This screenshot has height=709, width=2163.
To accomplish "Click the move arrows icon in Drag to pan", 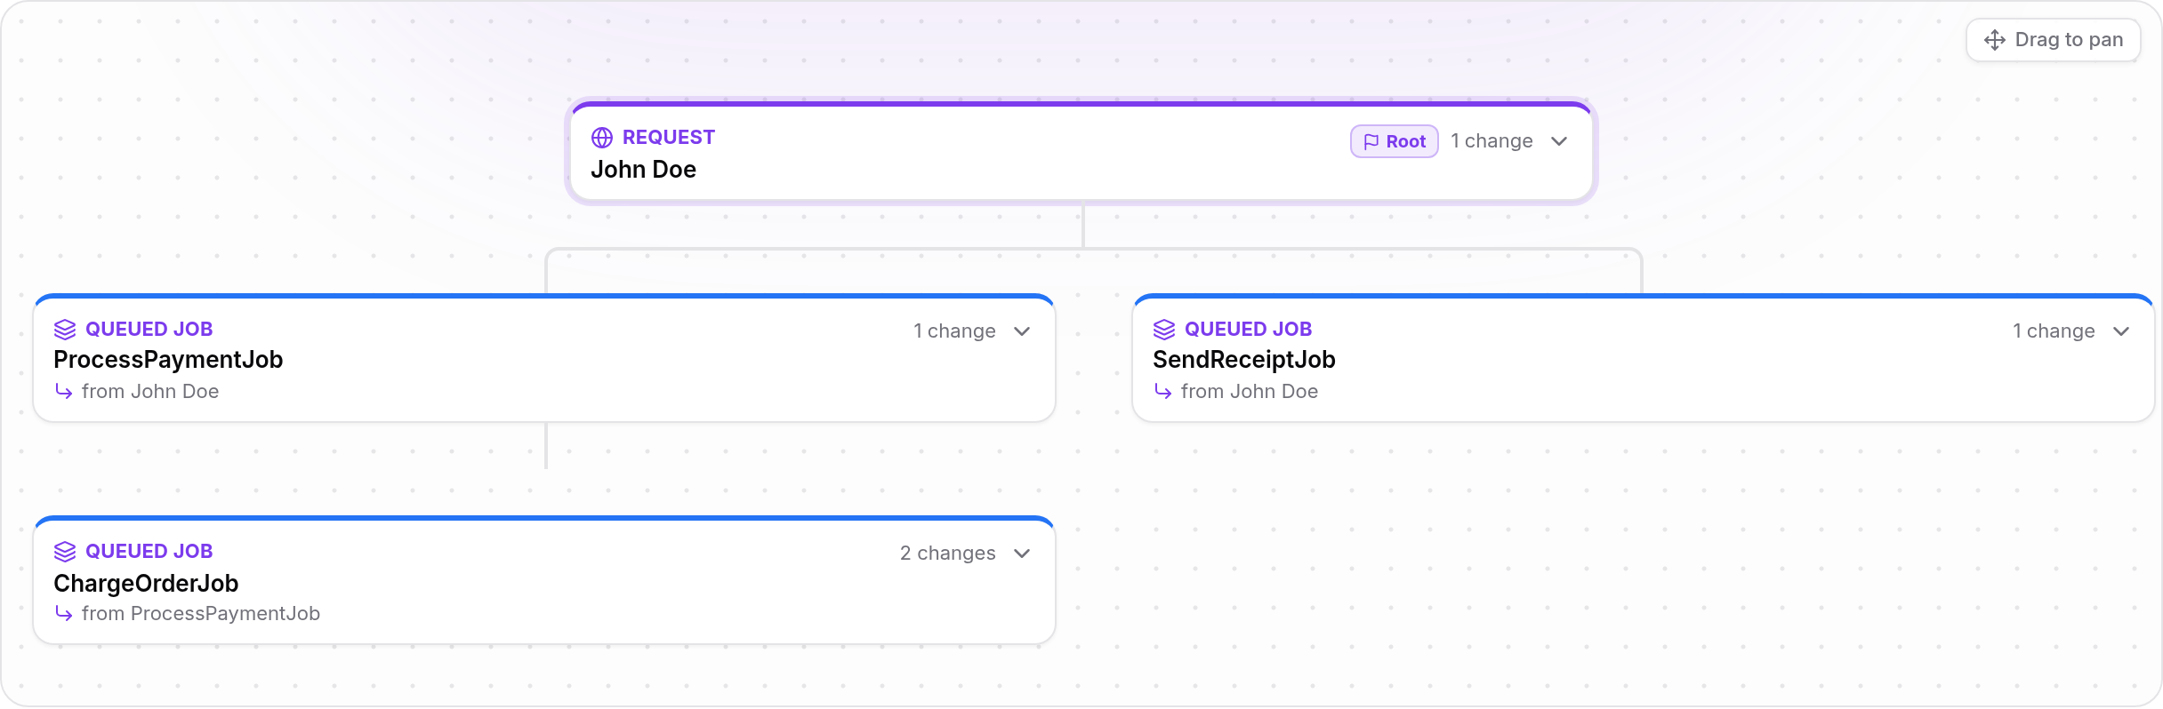I will (1995, 40).
